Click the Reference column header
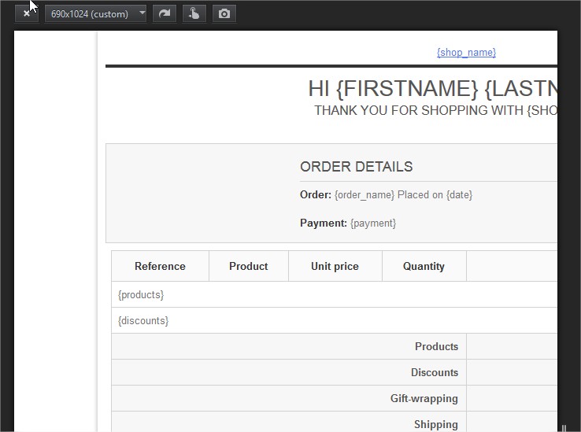The image size is (581, 432). (x=160, y=266)
